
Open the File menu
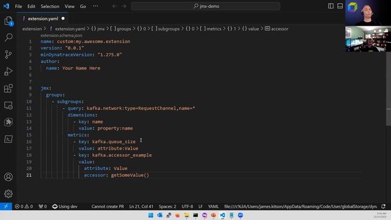(18, 6)
